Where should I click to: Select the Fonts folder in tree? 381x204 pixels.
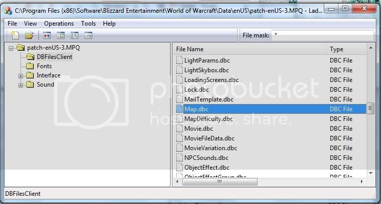(44, 66)
